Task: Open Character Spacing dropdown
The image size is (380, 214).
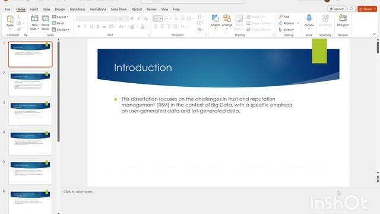Action: click(112, 26)
